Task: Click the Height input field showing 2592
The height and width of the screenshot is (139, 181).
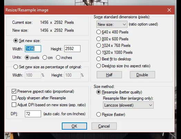Action: point(72,49)
